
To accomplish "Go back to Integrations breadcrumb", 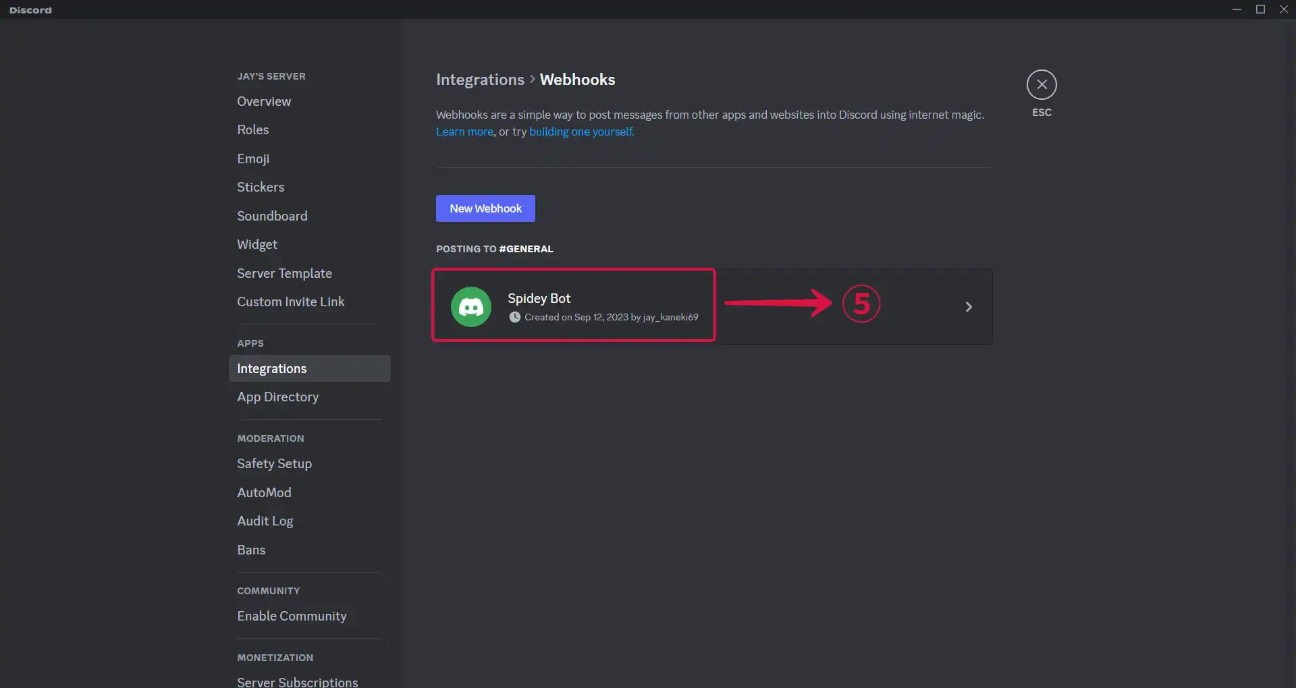I will click(x=480, y=80).
